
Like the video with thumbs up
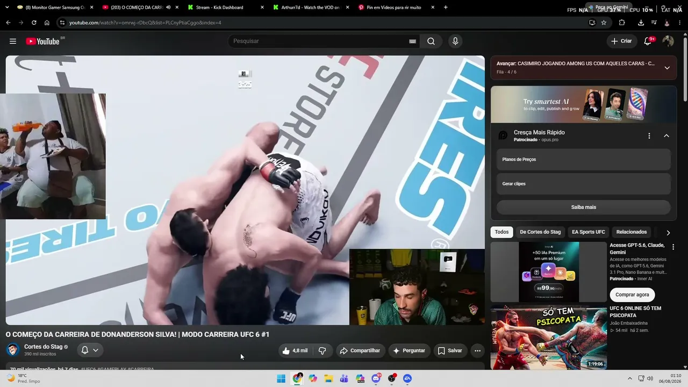(295, 350)
